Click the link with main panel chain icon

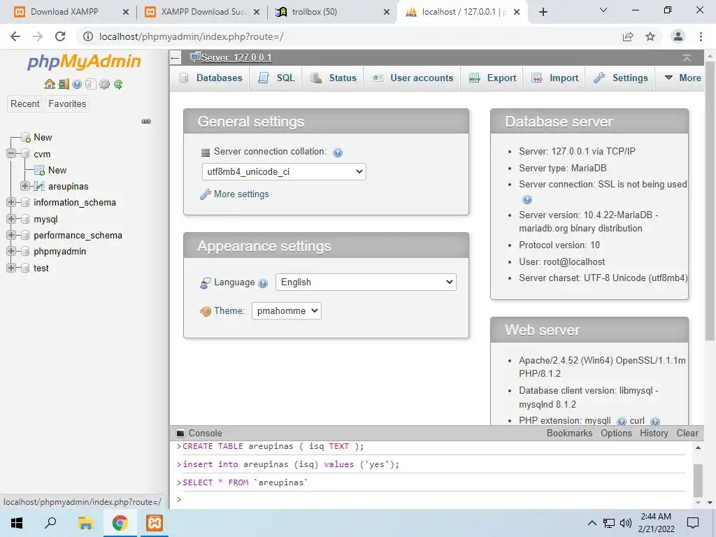(x=146, y=121)
